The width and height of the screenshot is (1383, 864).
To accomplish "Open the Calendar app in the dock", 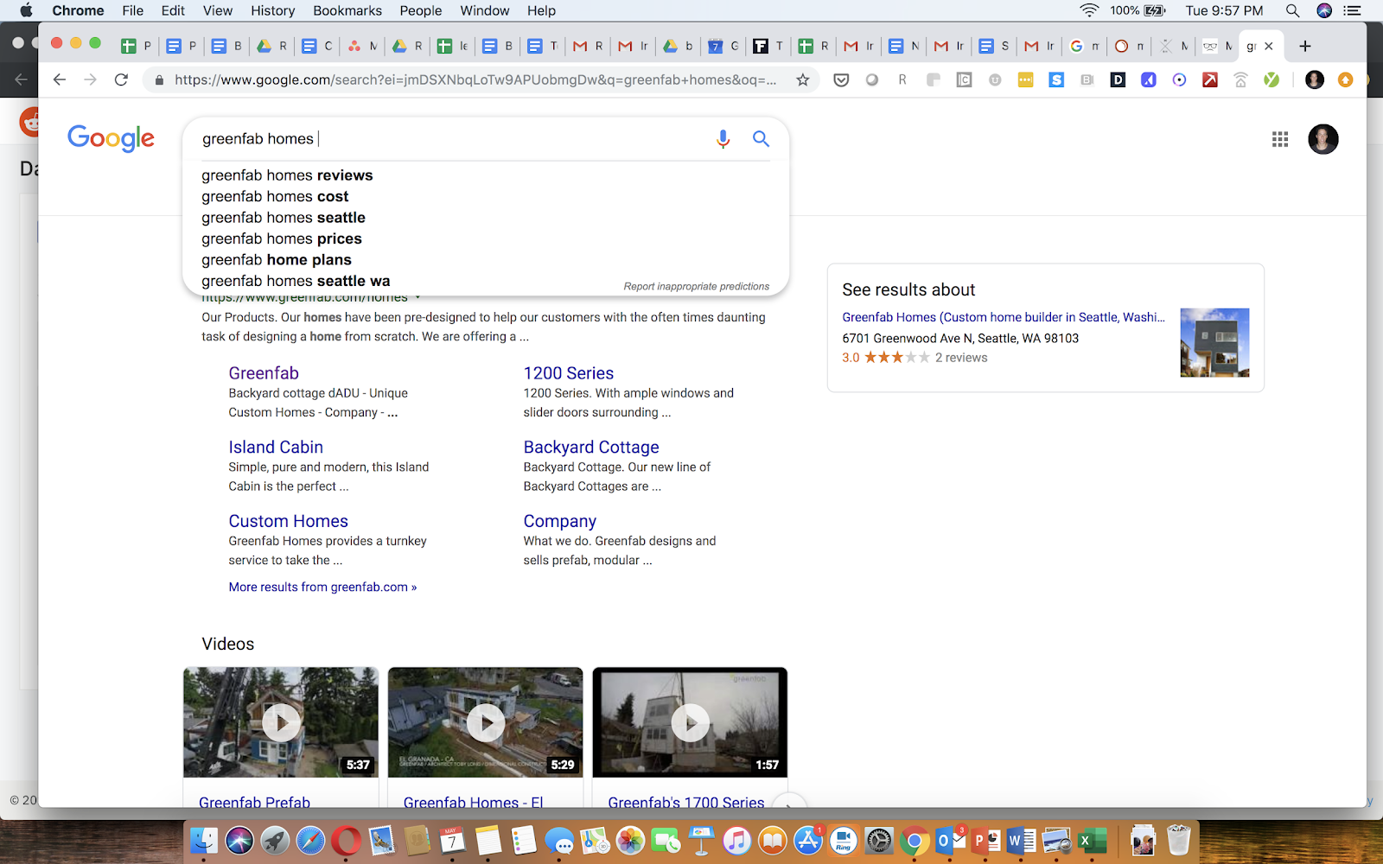I will [x=452, y=840].
